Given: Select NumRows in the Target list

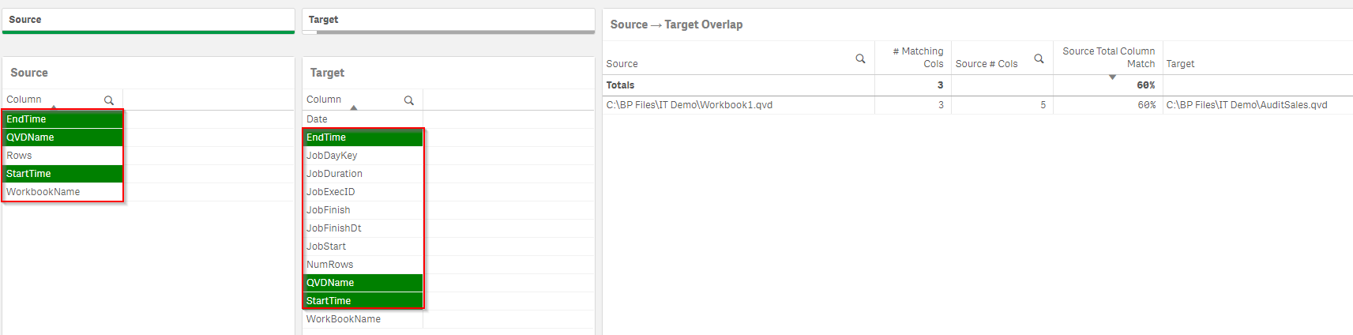Looking at the screenshot, I should coord(363,265).
